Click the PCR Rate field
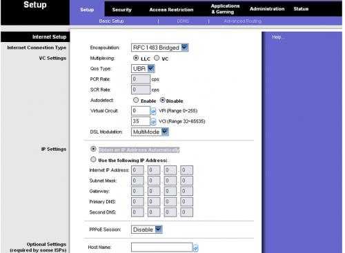 [141, 79]
